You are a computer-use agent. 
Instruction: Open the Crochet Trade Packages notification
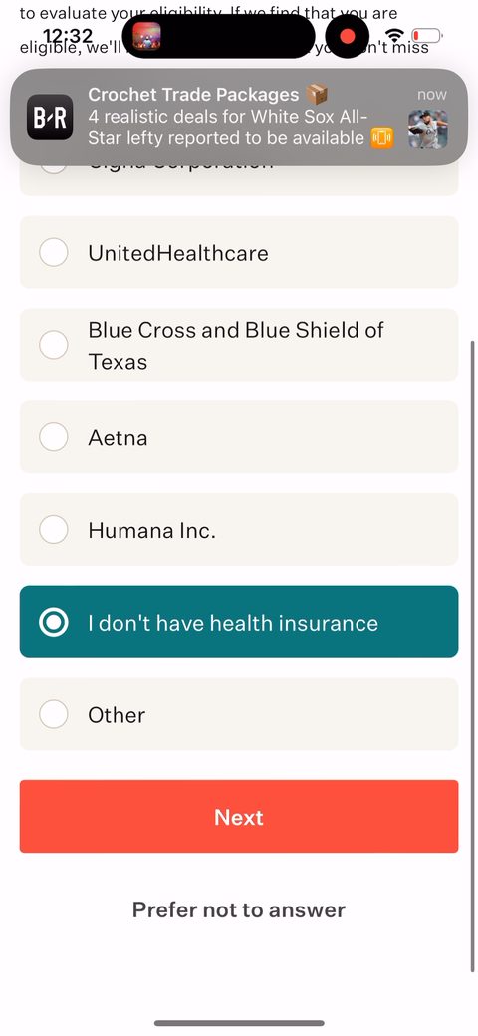(239, 117)
